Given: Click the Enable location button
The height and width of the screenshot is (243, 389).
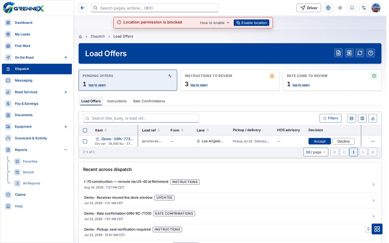Looking at the screenshot, I should tap(251, 23).
